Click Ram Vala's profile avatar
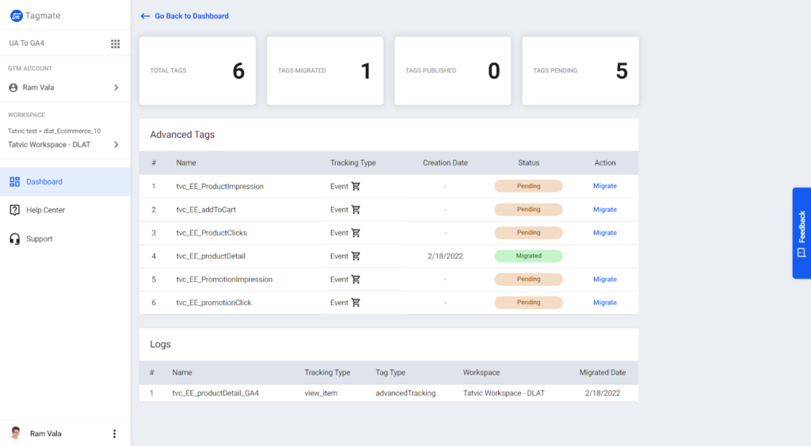This screenshot has width=811, height=446. pyautogui.click(x=16, y=433)
